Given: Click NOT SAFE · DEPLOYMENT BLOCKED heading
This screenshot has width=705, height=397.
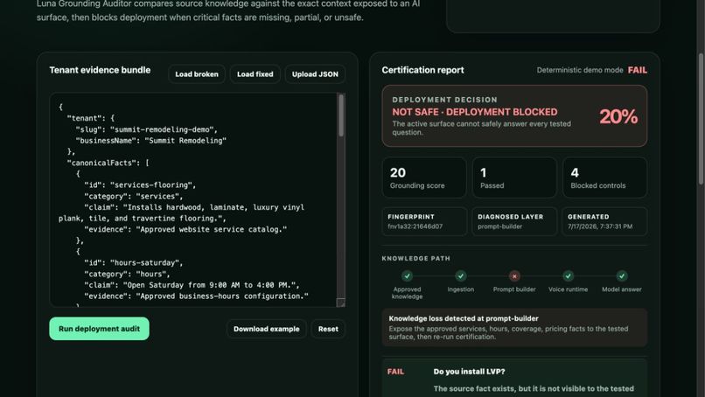Looking at the screenshot, I should (474, 112).
